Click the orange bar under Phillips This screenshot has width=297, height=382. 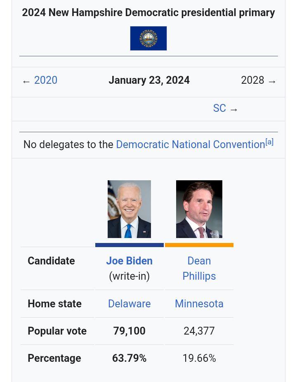[x=199, y=245]
